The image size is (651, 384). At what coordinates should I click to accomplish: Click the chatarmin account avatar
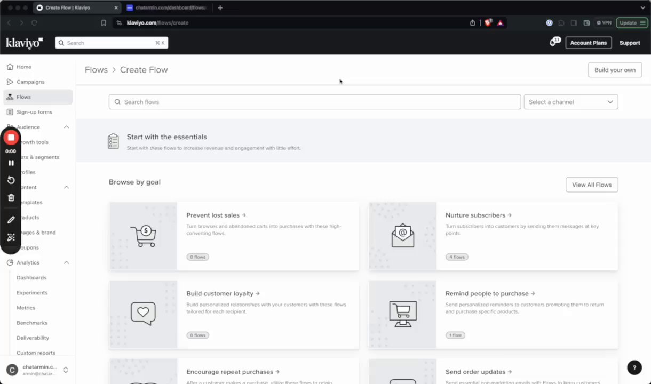(12, 370)
